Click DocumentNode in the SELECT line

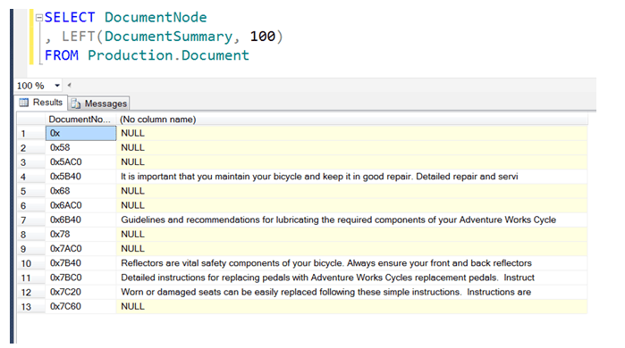(156, 18)
